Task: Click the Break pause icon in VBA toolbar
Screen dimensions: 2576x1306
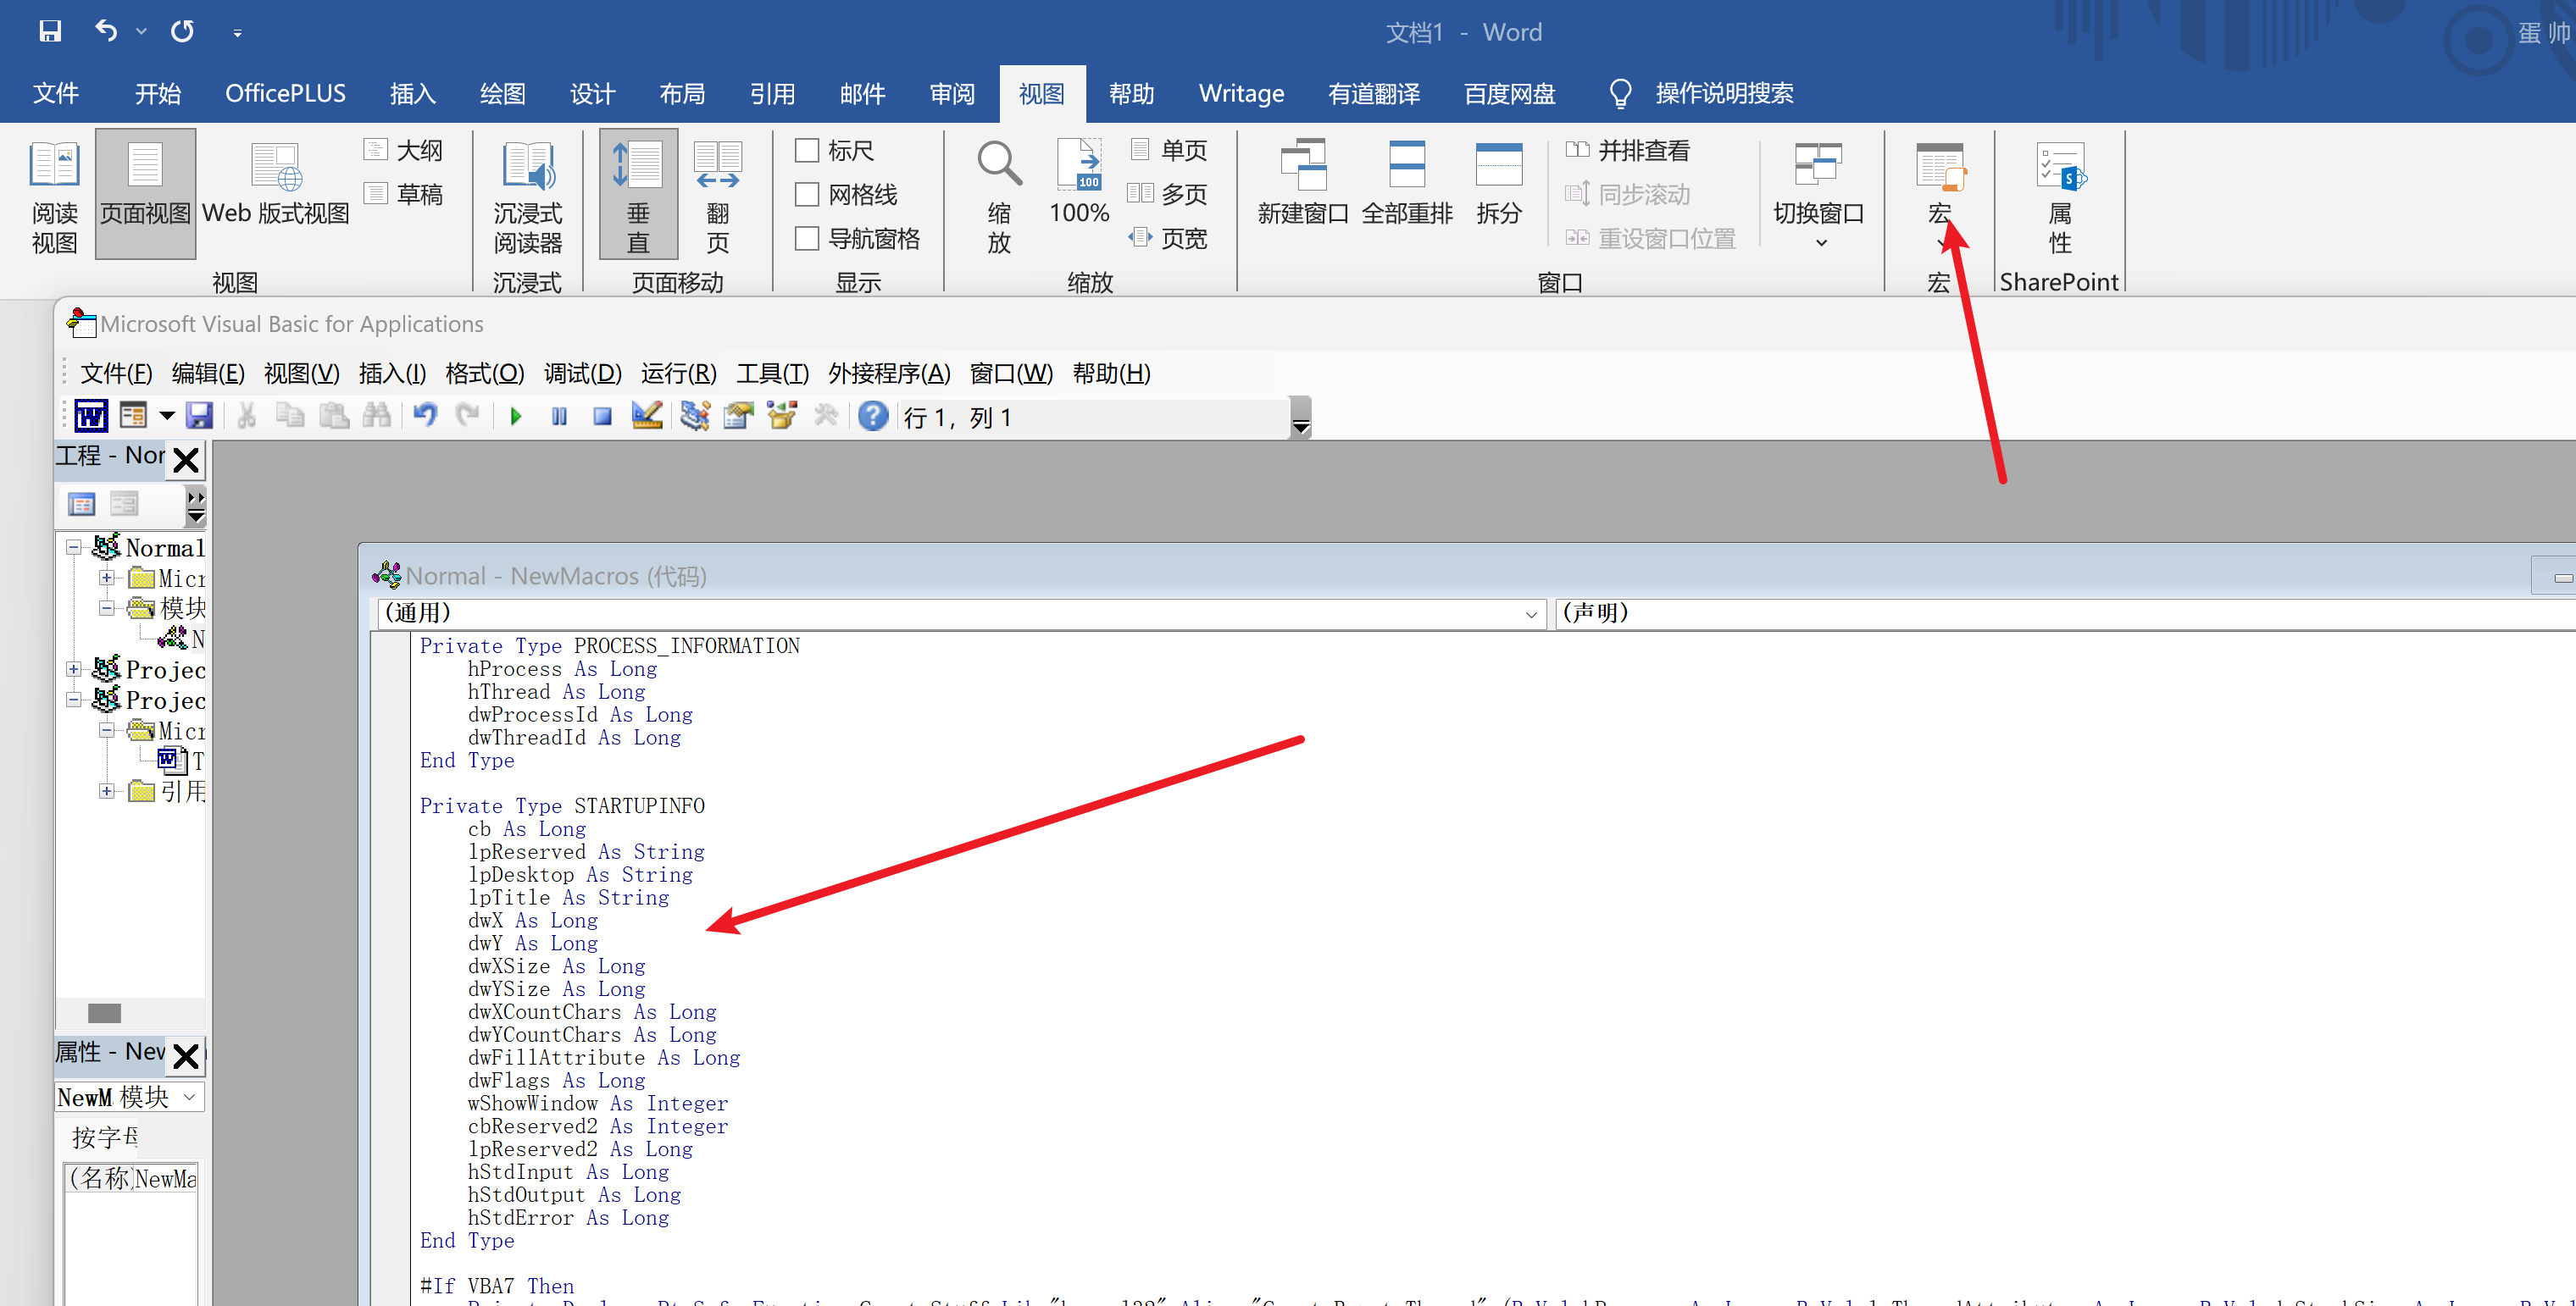Action: 559,416
